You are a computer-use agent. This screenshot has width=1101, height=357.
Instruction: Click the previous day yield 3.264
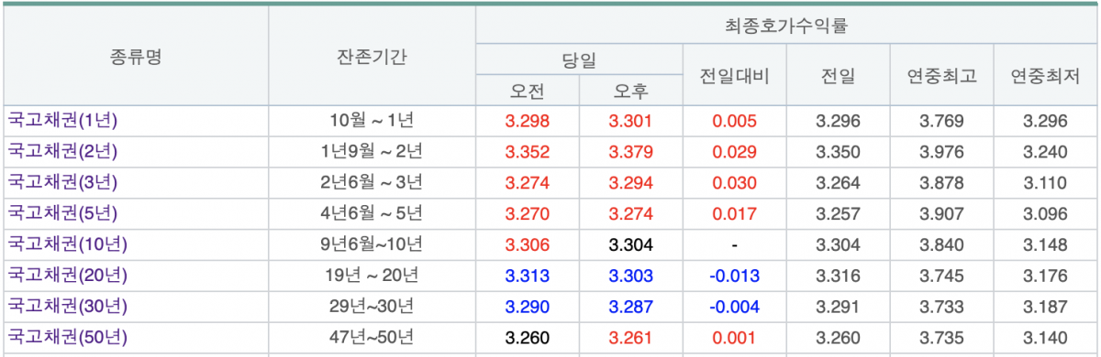pos(838,183)
